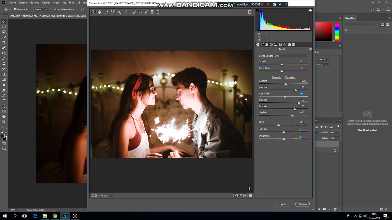The image size is (392, 220).
Task: Click the foreground color swatch
Action: pyautogui.click(x=3, y=136)
